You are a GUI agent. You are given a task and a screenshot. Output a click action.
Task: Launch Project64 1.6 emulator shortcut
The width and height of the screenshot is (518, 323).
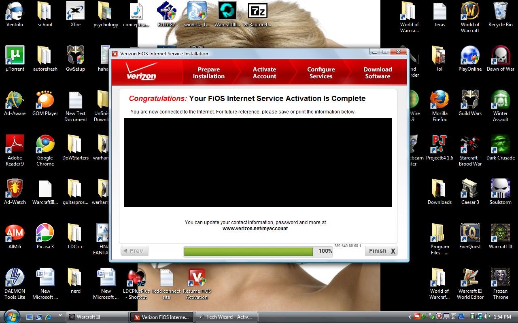click(439, 148)
